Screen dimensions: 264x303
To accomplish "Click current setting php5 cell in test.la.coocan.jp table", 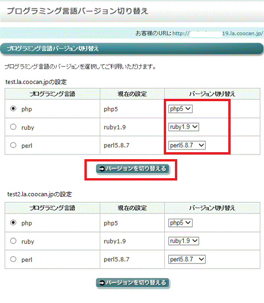I will click(x=132, y=109).
